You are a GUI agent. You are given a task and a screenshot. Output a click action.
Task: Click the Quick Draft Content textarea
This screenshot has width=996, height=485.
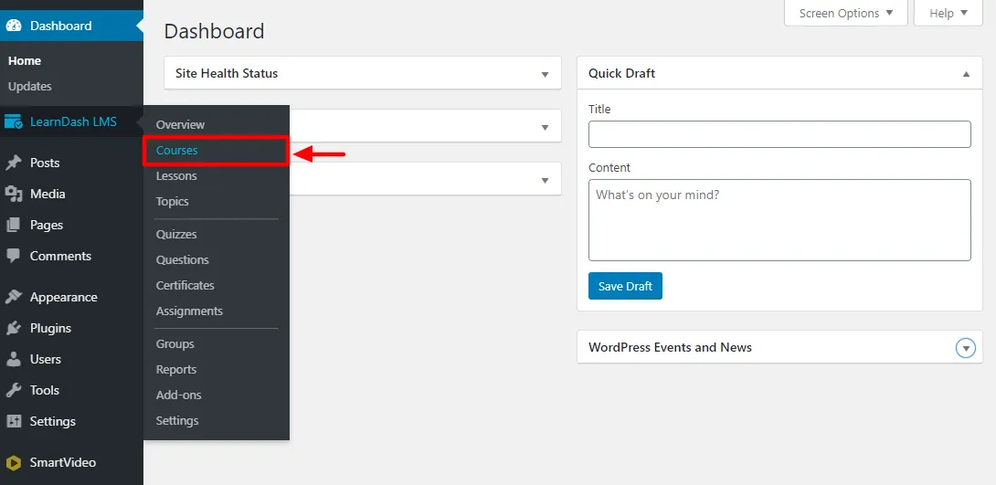point(779,219)
